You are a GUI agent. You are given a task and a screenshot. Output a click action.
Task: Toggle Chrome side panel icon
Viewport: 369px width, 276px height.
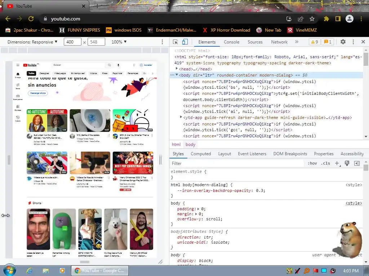click(338, 19)
